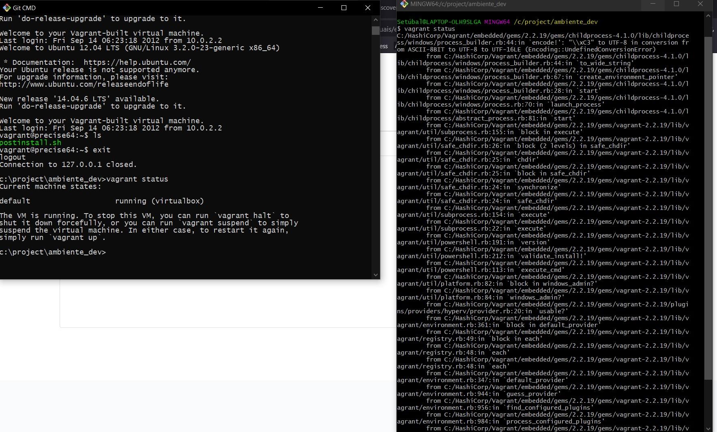This screenshot has height=432, width=717.
Task: Click the Git CMD scrollbar up arrow
Action: coord(376,19)
